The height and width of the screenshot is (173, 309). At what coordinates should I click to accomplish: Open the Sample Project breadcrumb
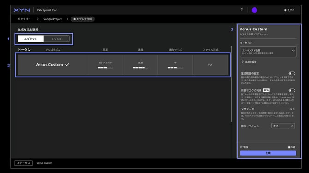(x=53, y=19)
